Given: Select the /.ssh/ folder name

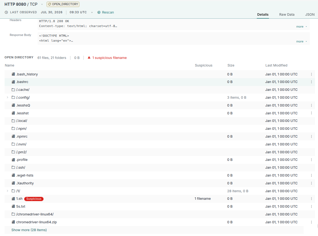Looking at the screenshot, I should 21,168.
